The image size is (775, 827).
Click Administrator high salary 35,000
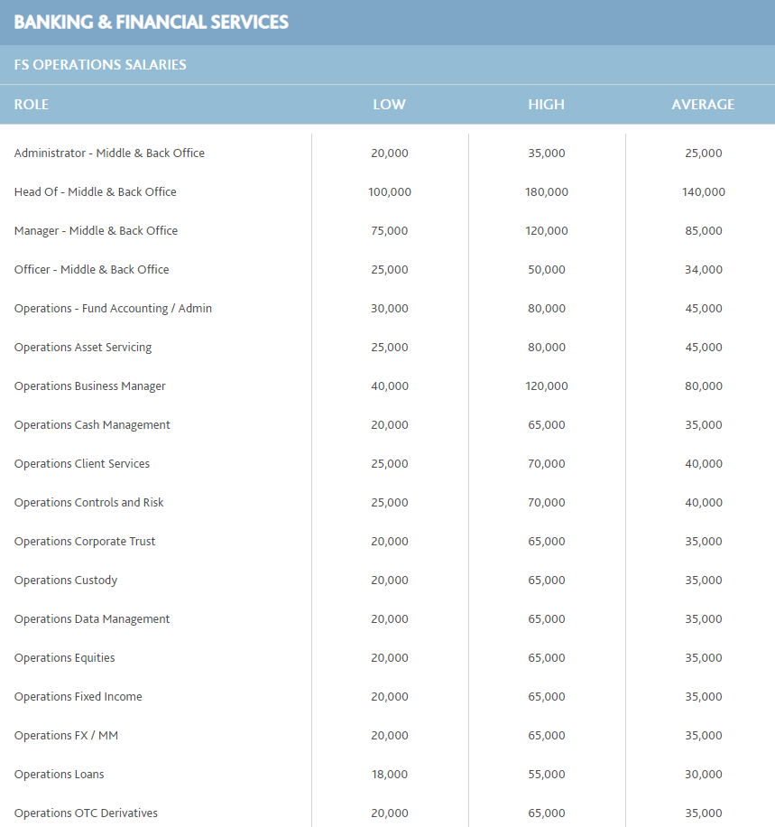coord(546,153)
